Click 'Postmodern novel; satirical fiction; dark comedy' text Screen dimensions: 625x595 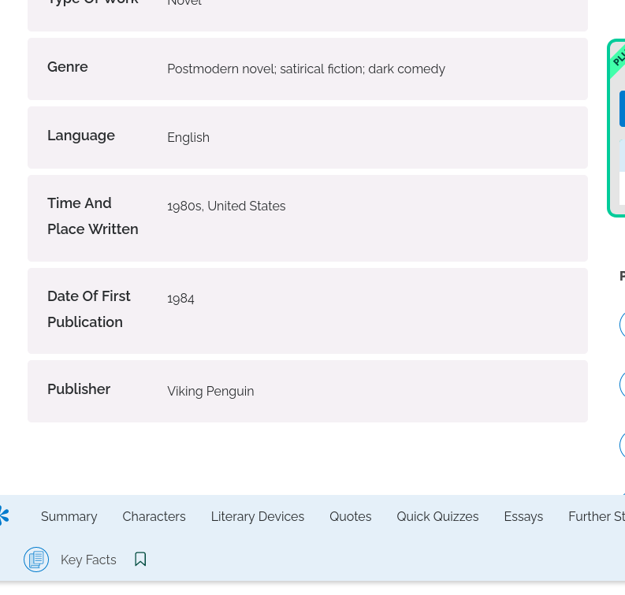click(x=306, y=69)
